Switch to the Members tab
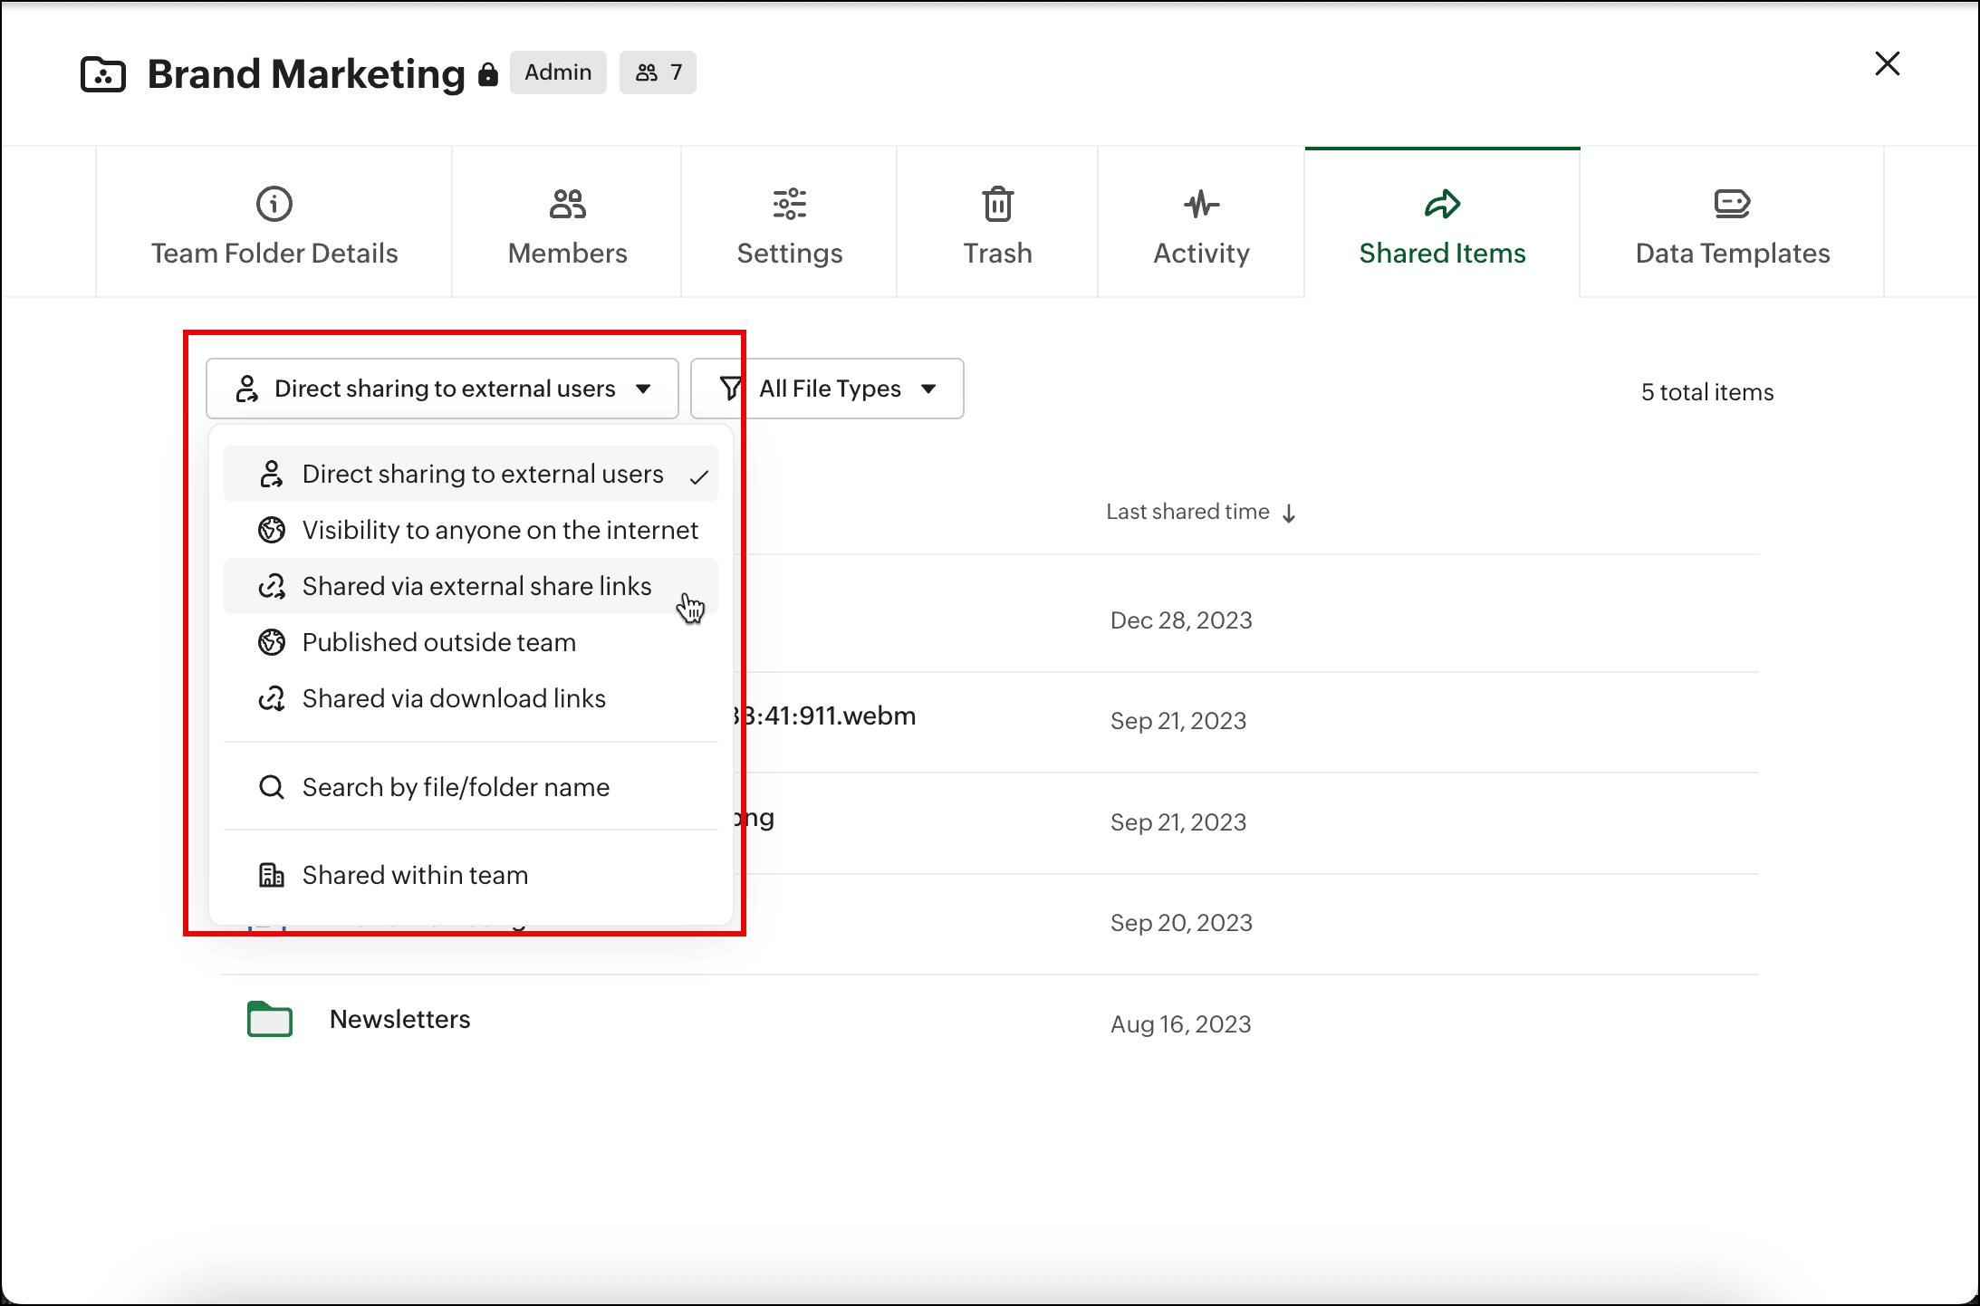Screen dimensions: 1980x1306 pyautogui.click(x=567, y=226)
